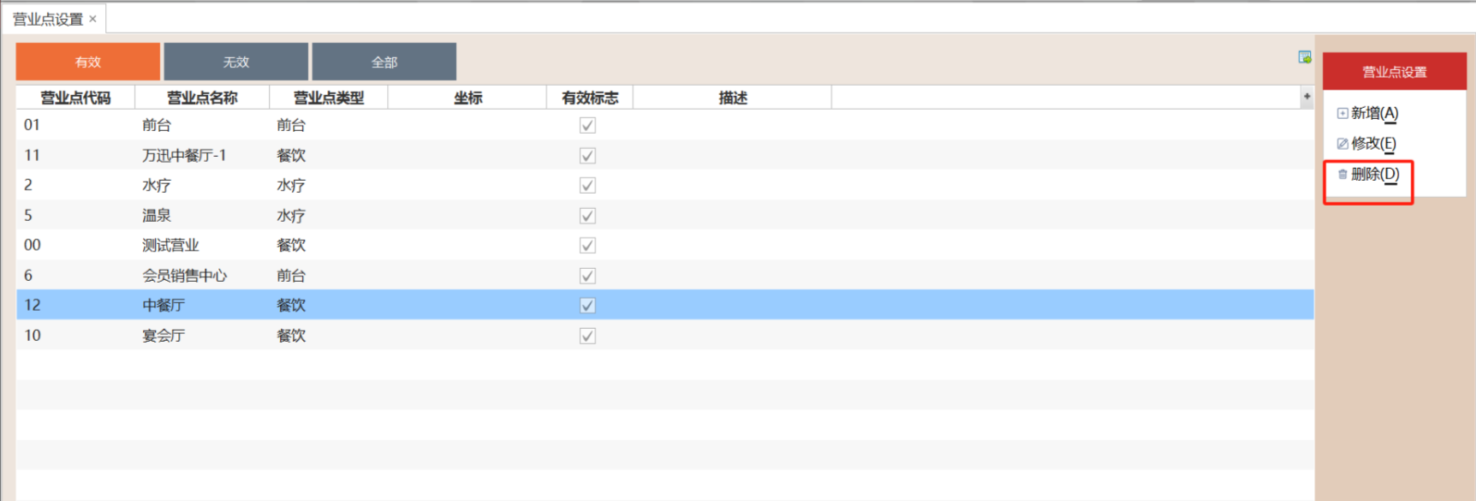The image size is (1476, 501).
Task: Click the trash icon beside 删除(D)
Action: 1342,174
